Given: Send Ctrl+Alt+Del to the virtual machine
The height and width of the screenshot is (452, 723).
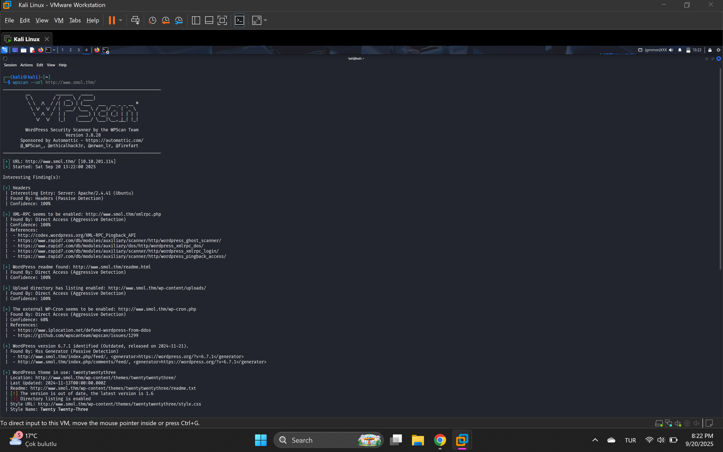Looking at the screenshot, I should click(135, 20).
